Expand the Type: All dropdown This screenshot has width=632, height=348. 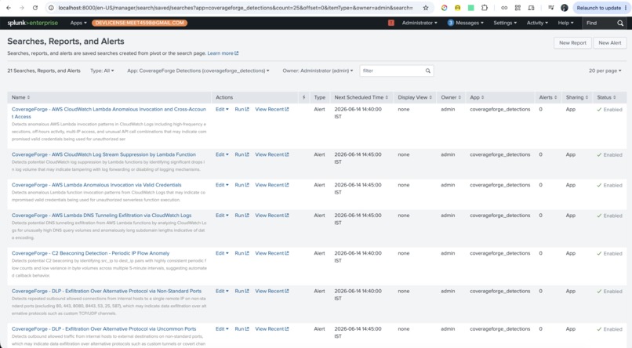(102, 71)
